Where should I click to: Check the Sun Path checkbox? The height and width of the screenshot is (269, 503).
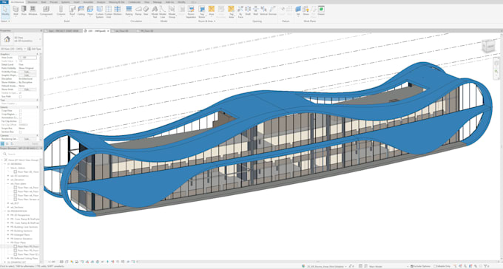(x=20, y=97)
